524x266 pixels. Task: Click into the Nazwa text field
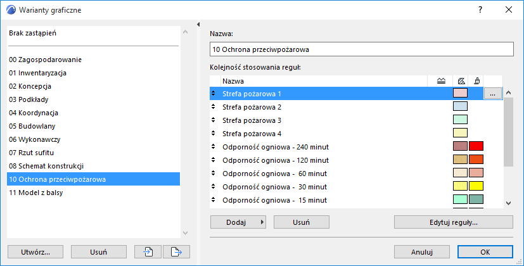click(x=361, y=49)
